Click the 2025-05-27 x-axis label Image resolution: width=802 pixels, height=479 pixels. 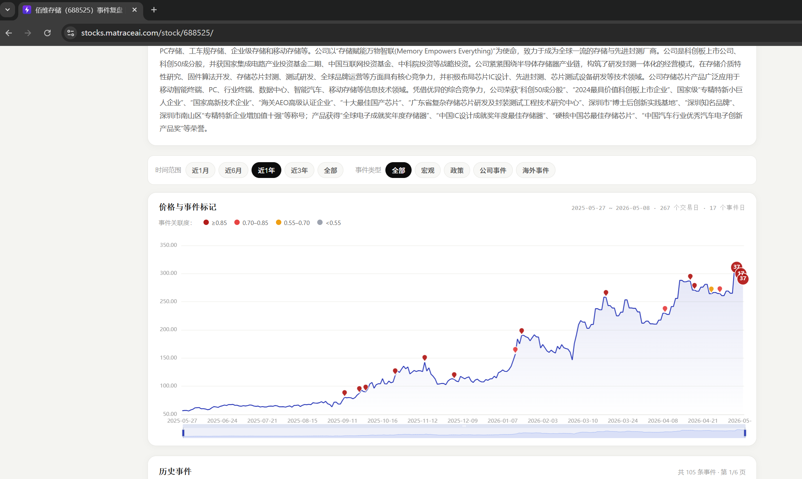182,421
